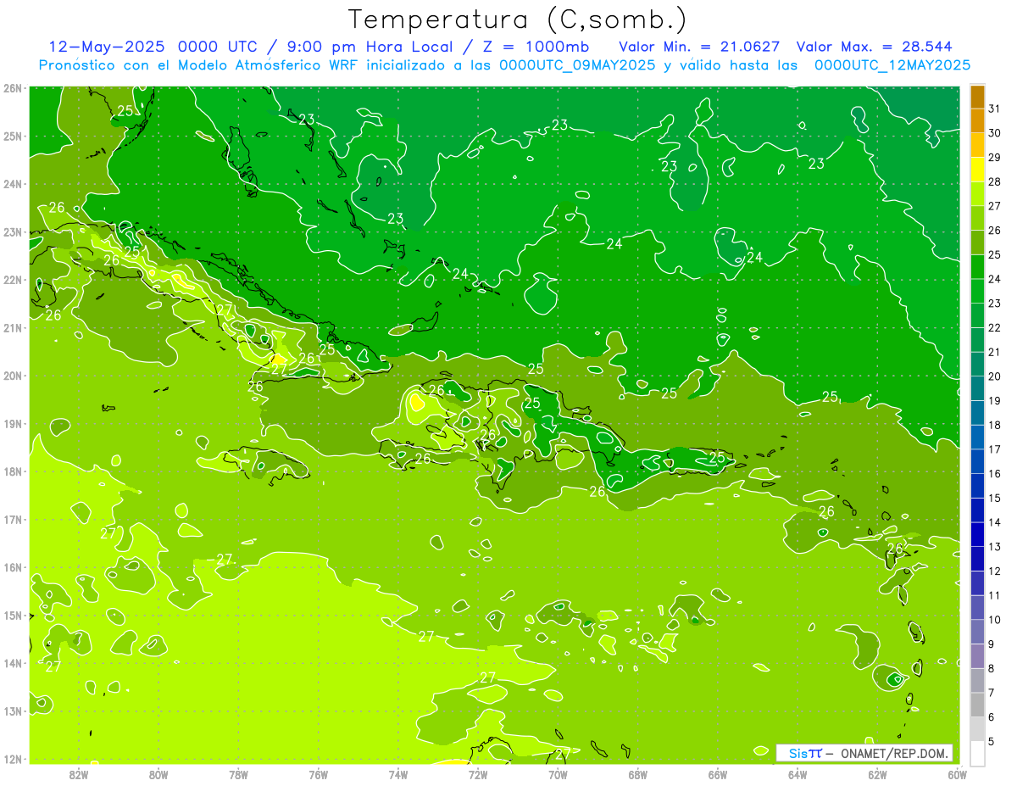Click the 13N latitude axis label

pyautogui.click(x=12, y=711)
